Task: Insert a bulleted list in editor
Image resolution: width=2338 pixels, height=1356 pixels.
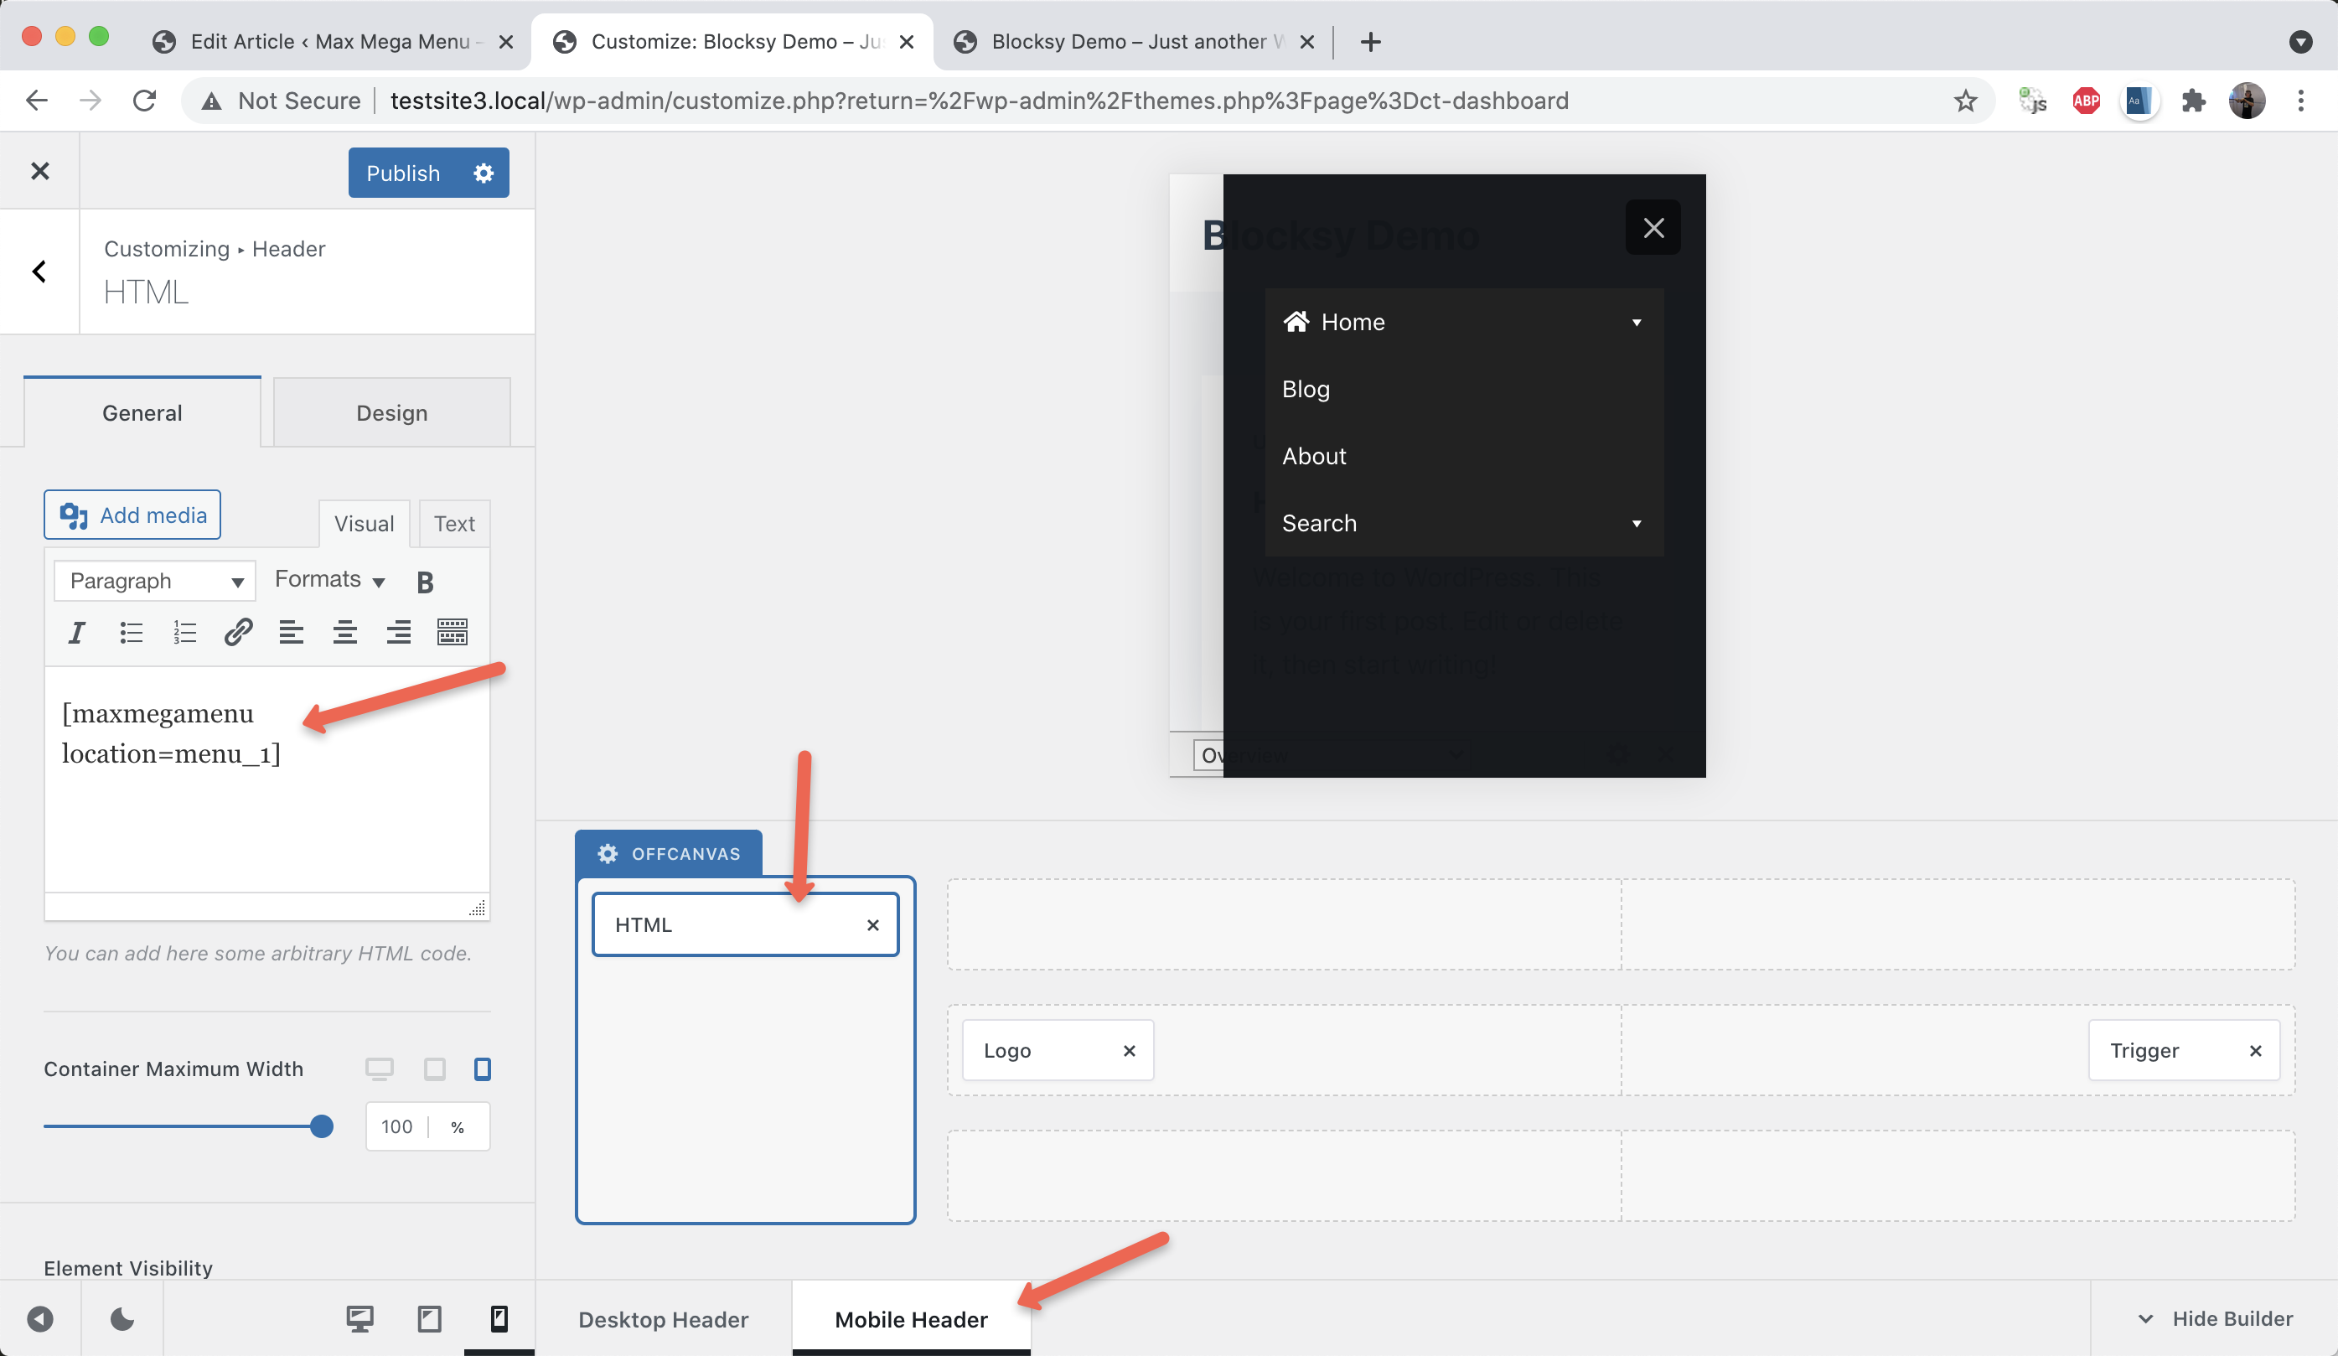Action: (x=131, y=633)
